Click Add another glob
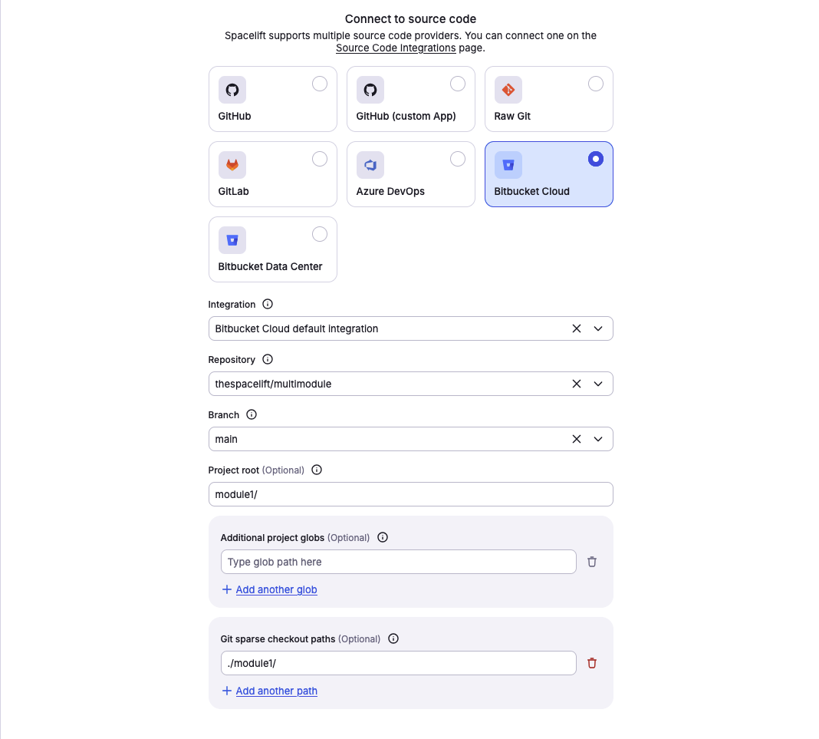Viewport: 819px width, 739px height. click(x=276, y=589)
